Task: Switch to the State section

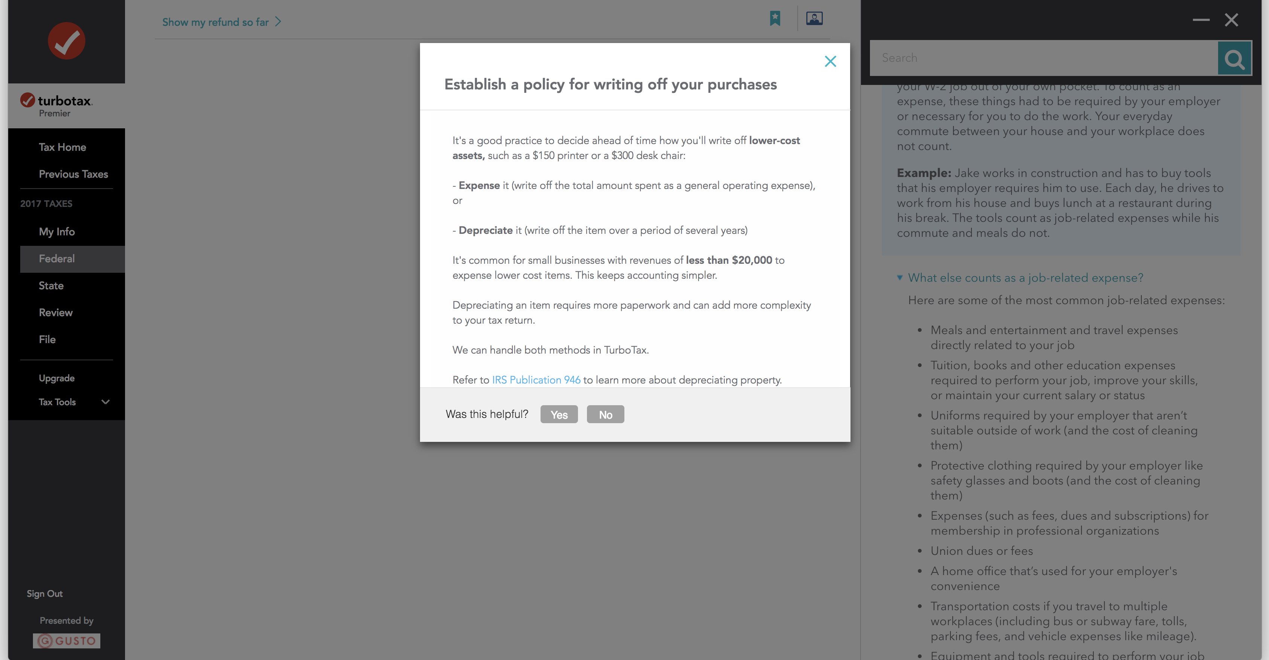Action: pyautogui.click(x=51, y=286)
